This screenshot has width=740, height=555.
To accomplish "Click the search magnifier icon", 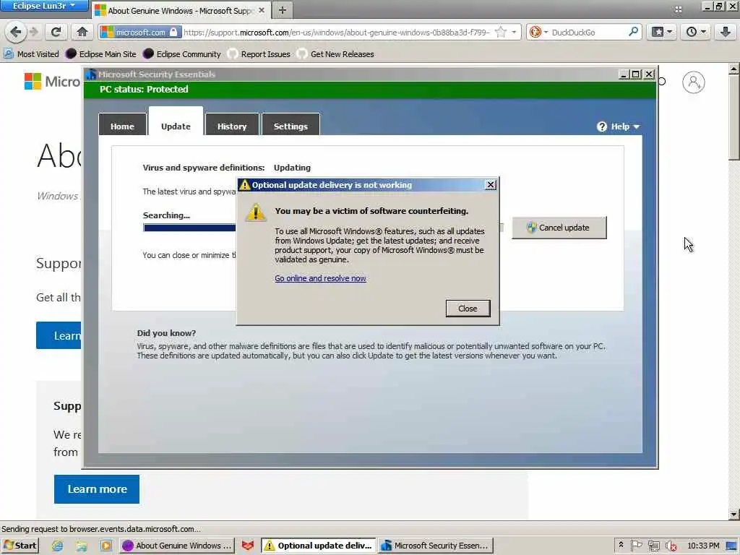I will pos(633,32).
